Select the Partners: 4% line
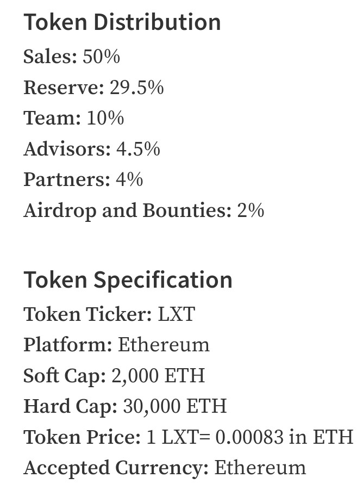Viewport: 363px width, 484px height. coord(83,179)
